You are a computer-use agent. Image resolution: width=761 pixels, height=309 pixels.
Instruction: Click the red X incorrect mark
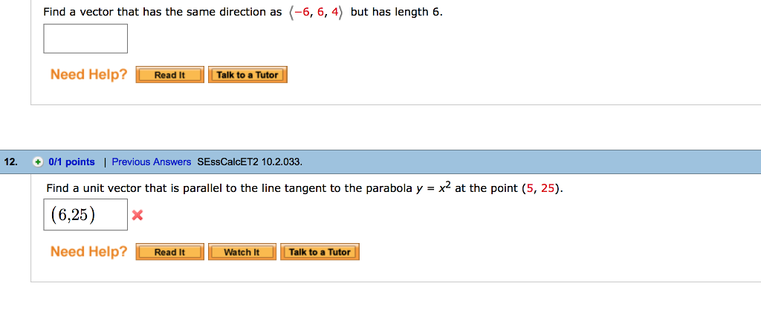click(137, 216)
